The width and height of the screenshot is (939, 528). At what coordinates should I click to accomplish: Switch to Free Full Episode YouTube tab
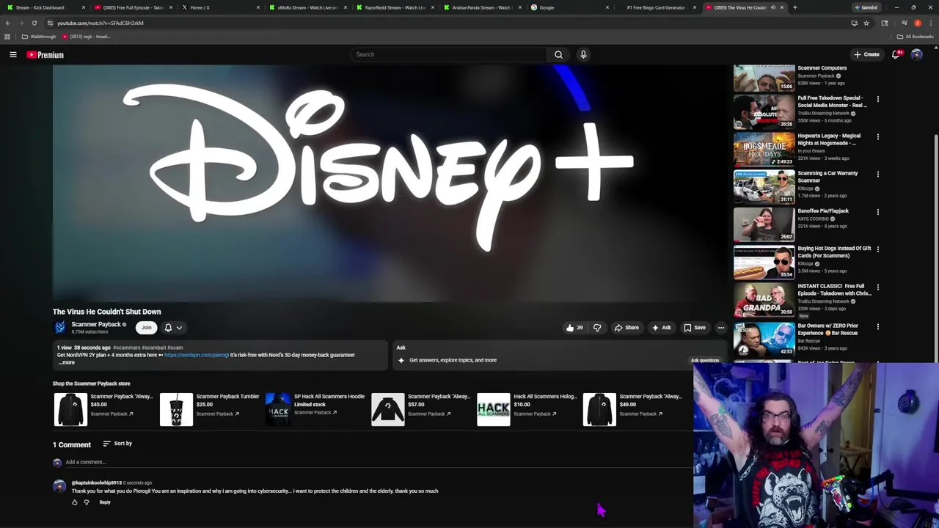tap(133, 7)
